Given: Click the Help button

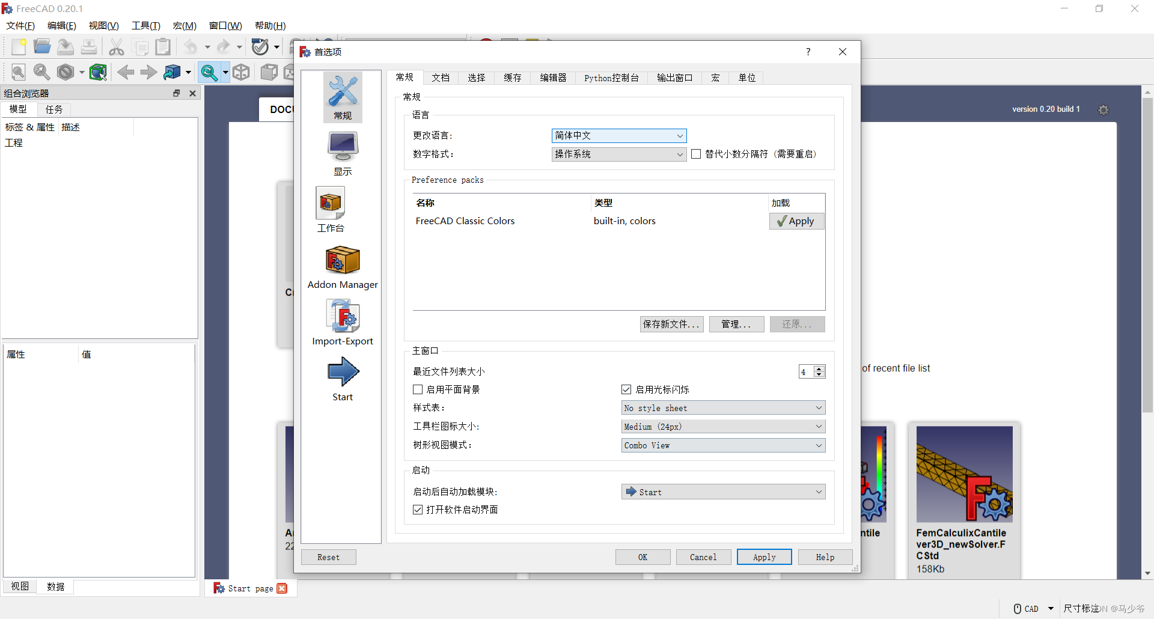Looking at the screenshot, I should 825,557.
